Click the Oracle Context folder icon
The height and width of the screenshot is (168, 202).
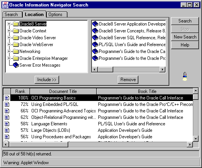16,31
